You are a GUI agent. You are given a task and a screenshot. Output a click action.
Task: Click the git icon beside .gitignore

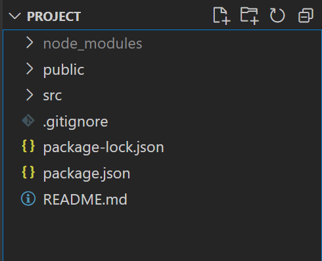[x=28, y=121]
